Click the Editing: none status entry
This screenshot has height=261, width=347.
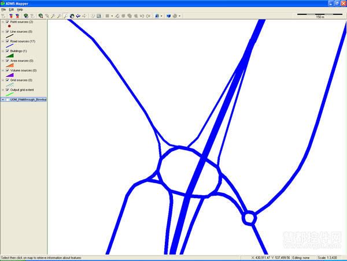pyautogui.click(x=301, y=258)
